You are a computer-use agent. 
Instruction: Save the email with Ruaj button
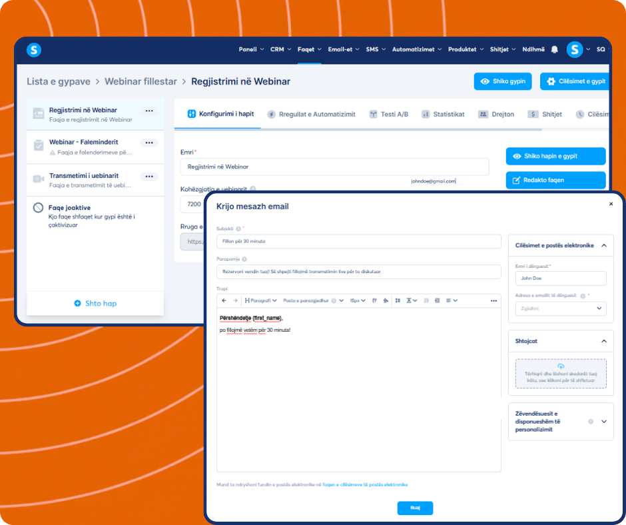415,508
